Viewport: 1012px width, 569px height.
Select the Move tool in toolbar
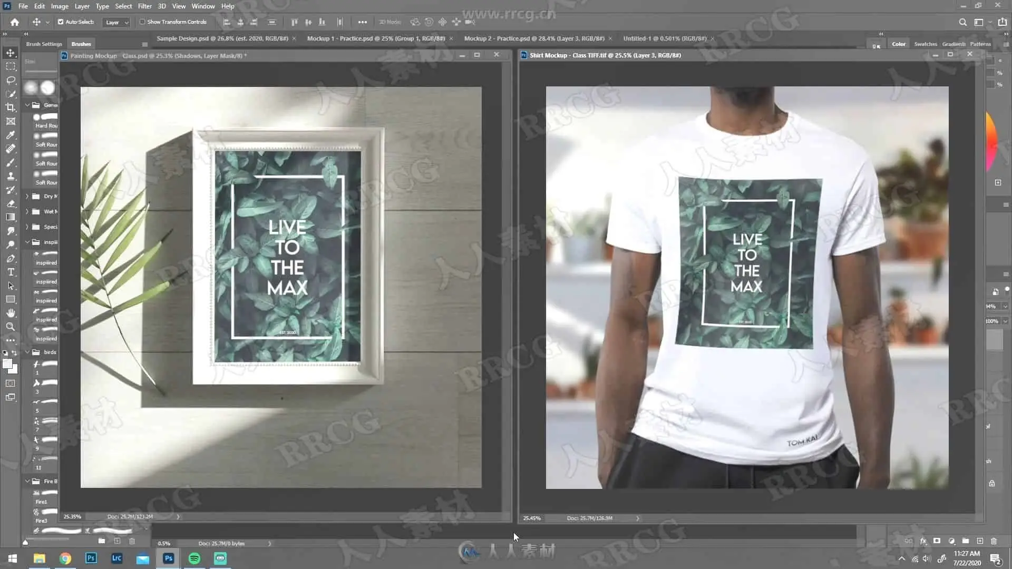[11, 53]
